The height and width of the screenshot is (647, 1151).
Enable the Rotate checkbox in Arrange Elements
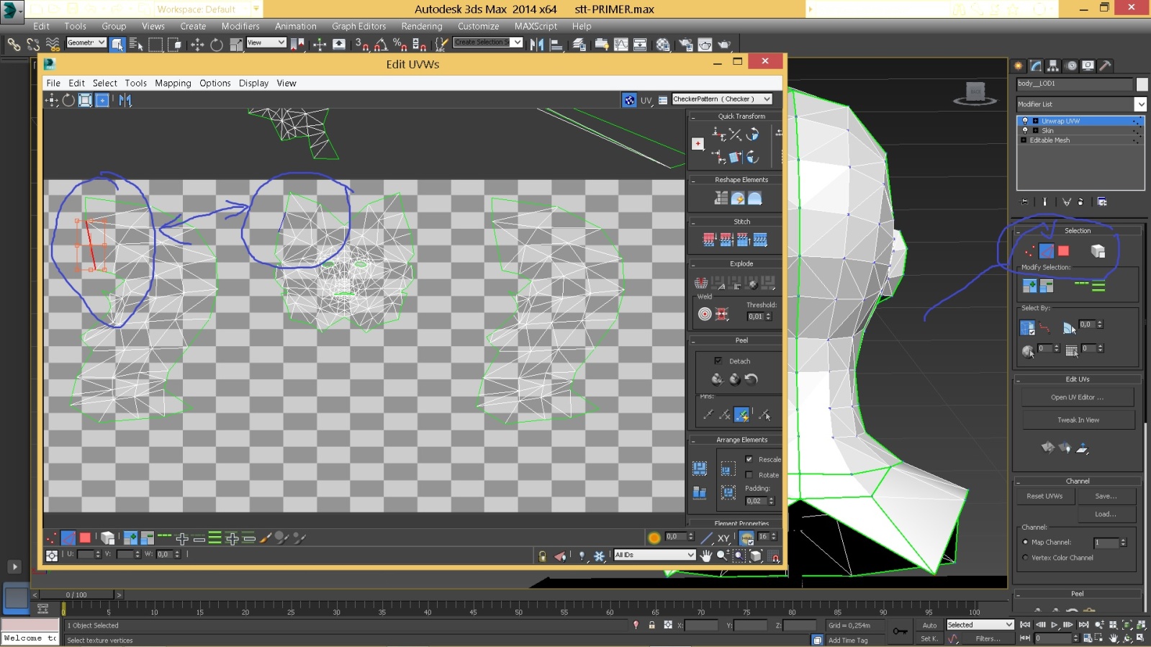click(x=749, y=475)
